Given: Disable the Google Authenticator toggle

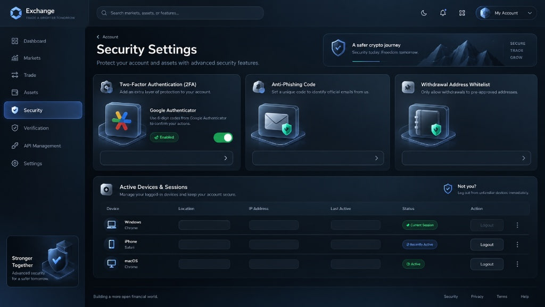Looking at the screenshot, I should point(223,138).
